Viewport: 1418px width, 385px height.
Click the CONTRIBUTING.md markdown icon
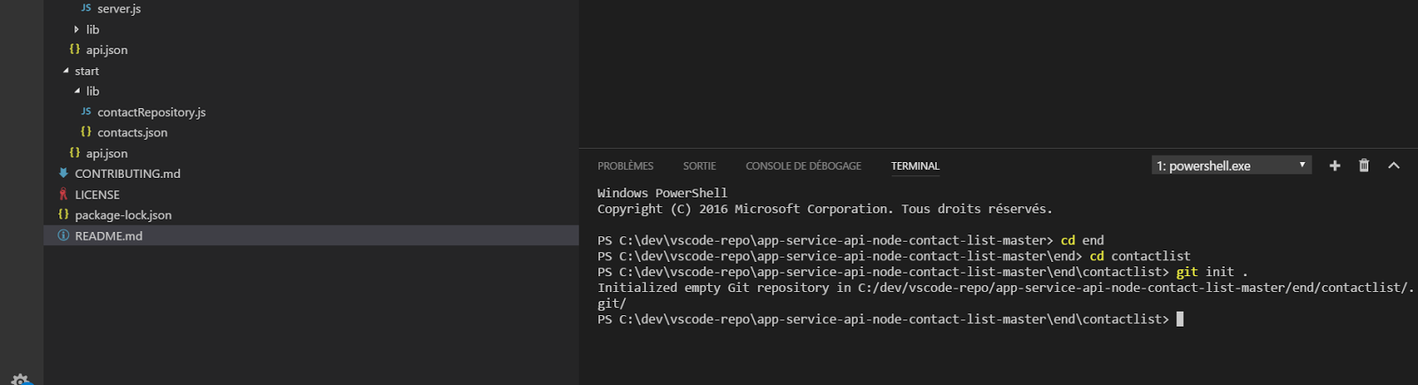[x=63, y=173]
